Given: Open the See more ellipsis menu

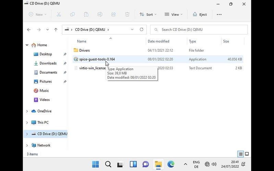Looking at the screenshot, I should click(x=219, y=15).
